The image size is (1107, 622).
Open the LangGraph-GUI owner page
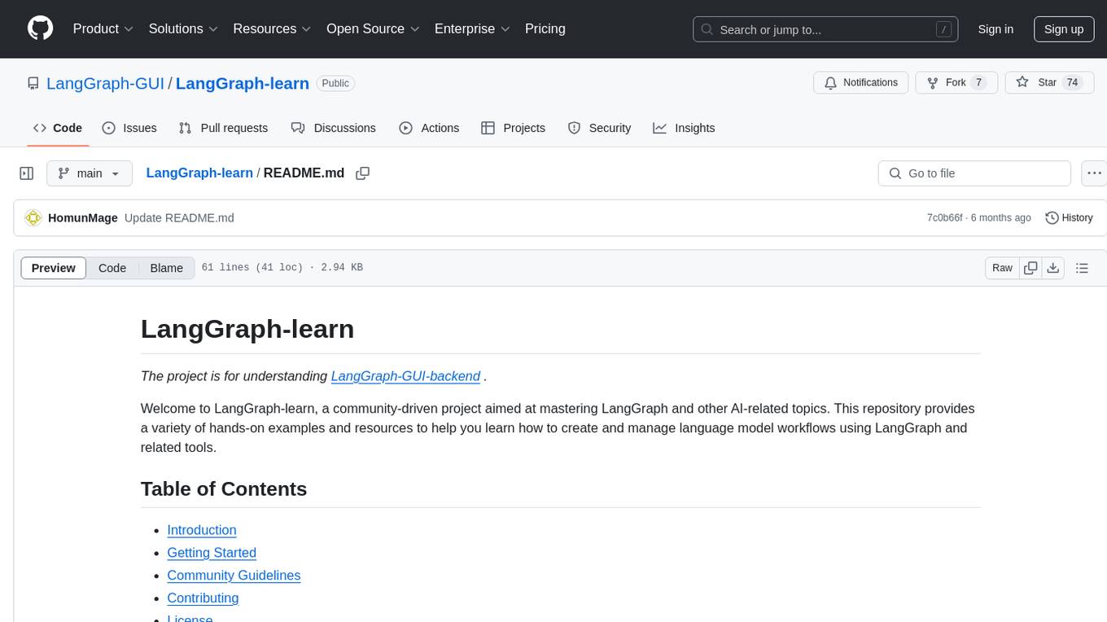pyautogui.click(x=105, y=83)
